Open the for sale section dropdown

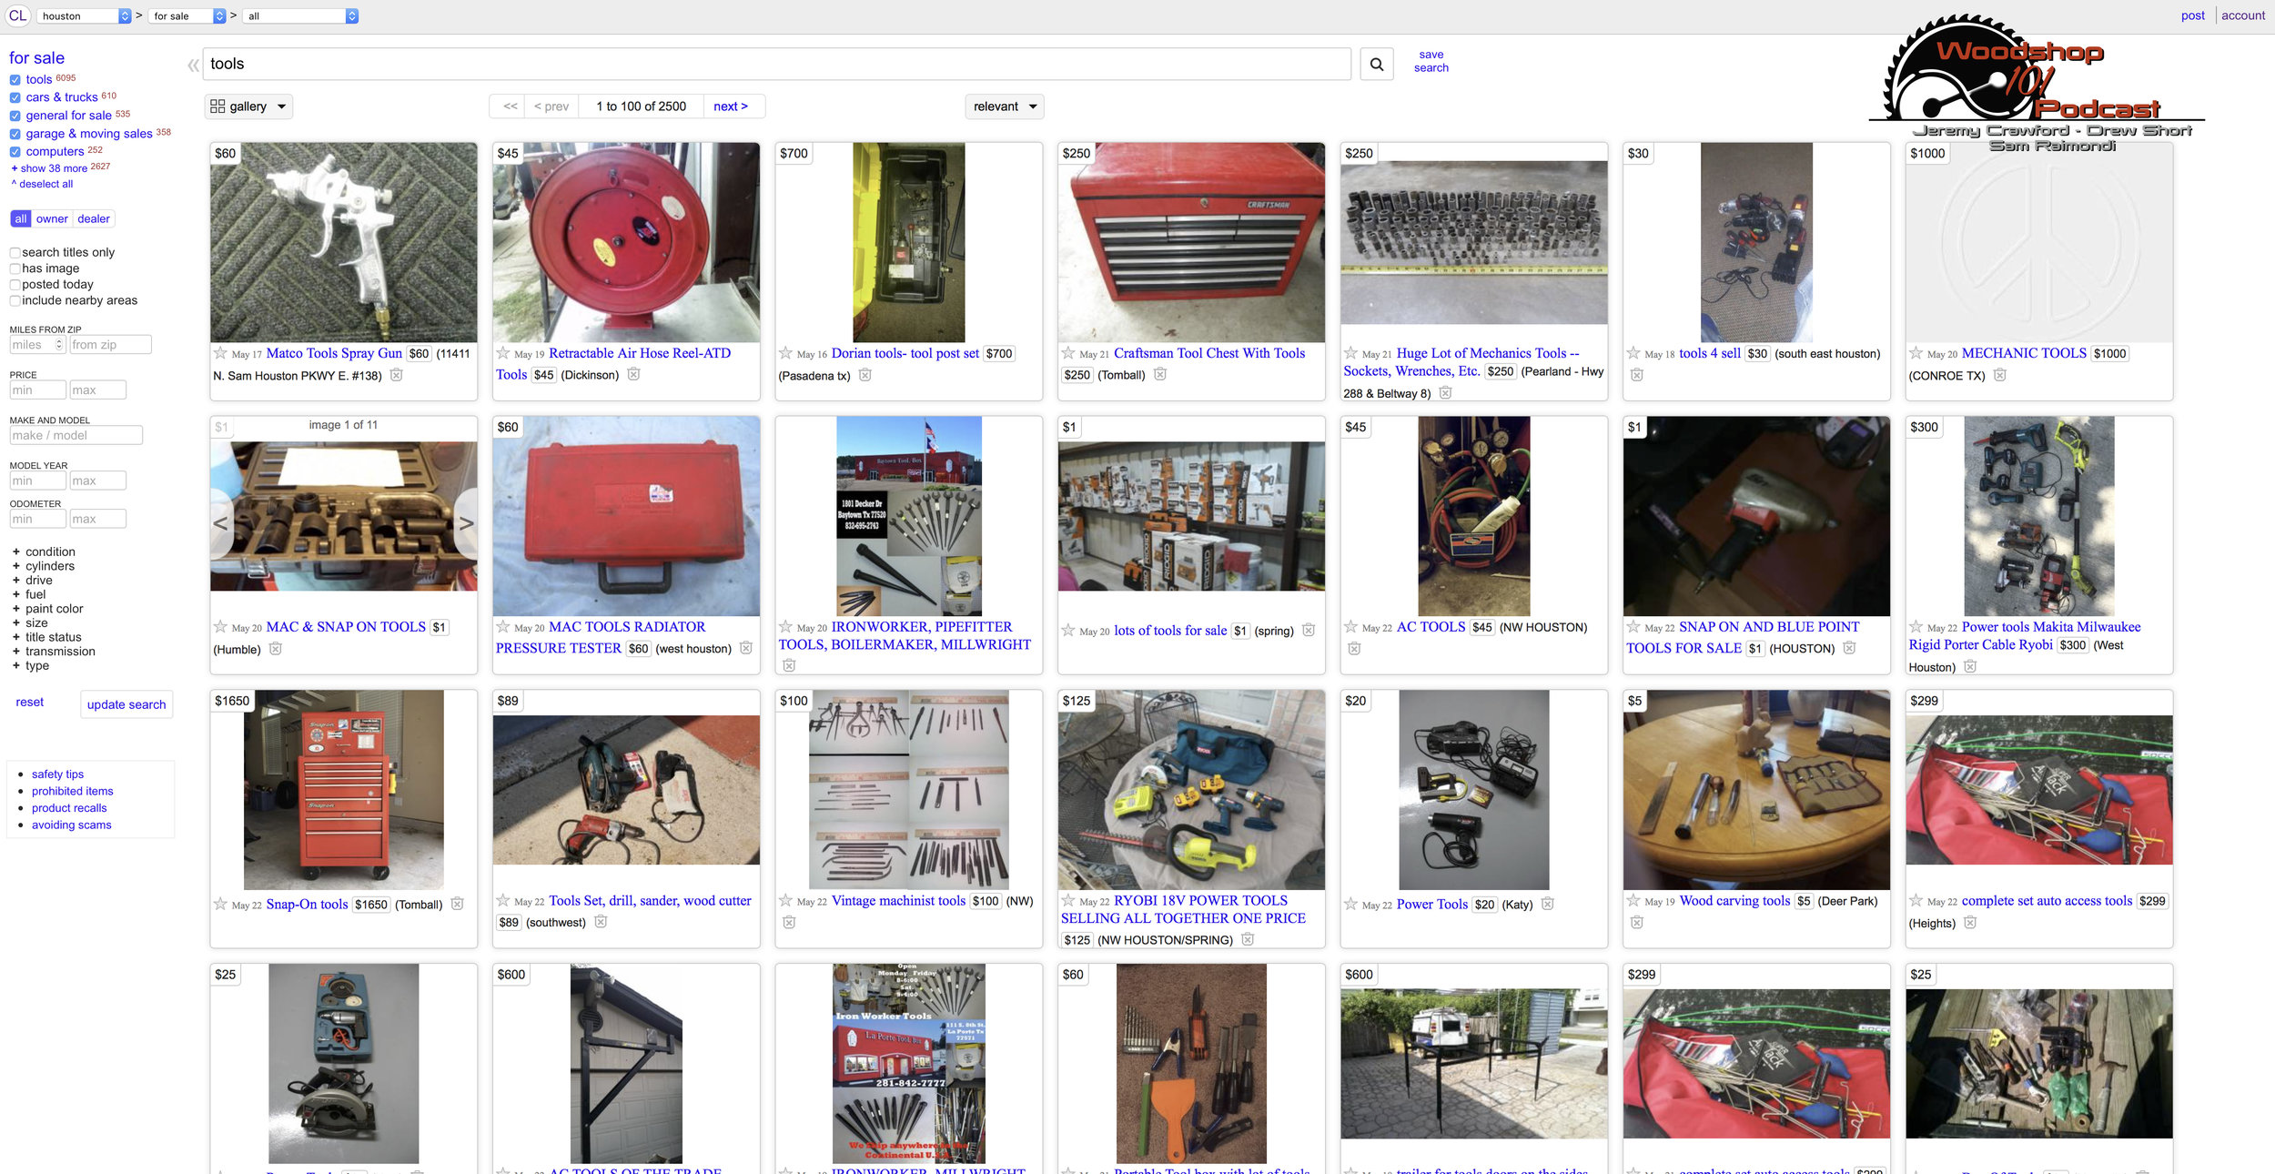point(187,16)
